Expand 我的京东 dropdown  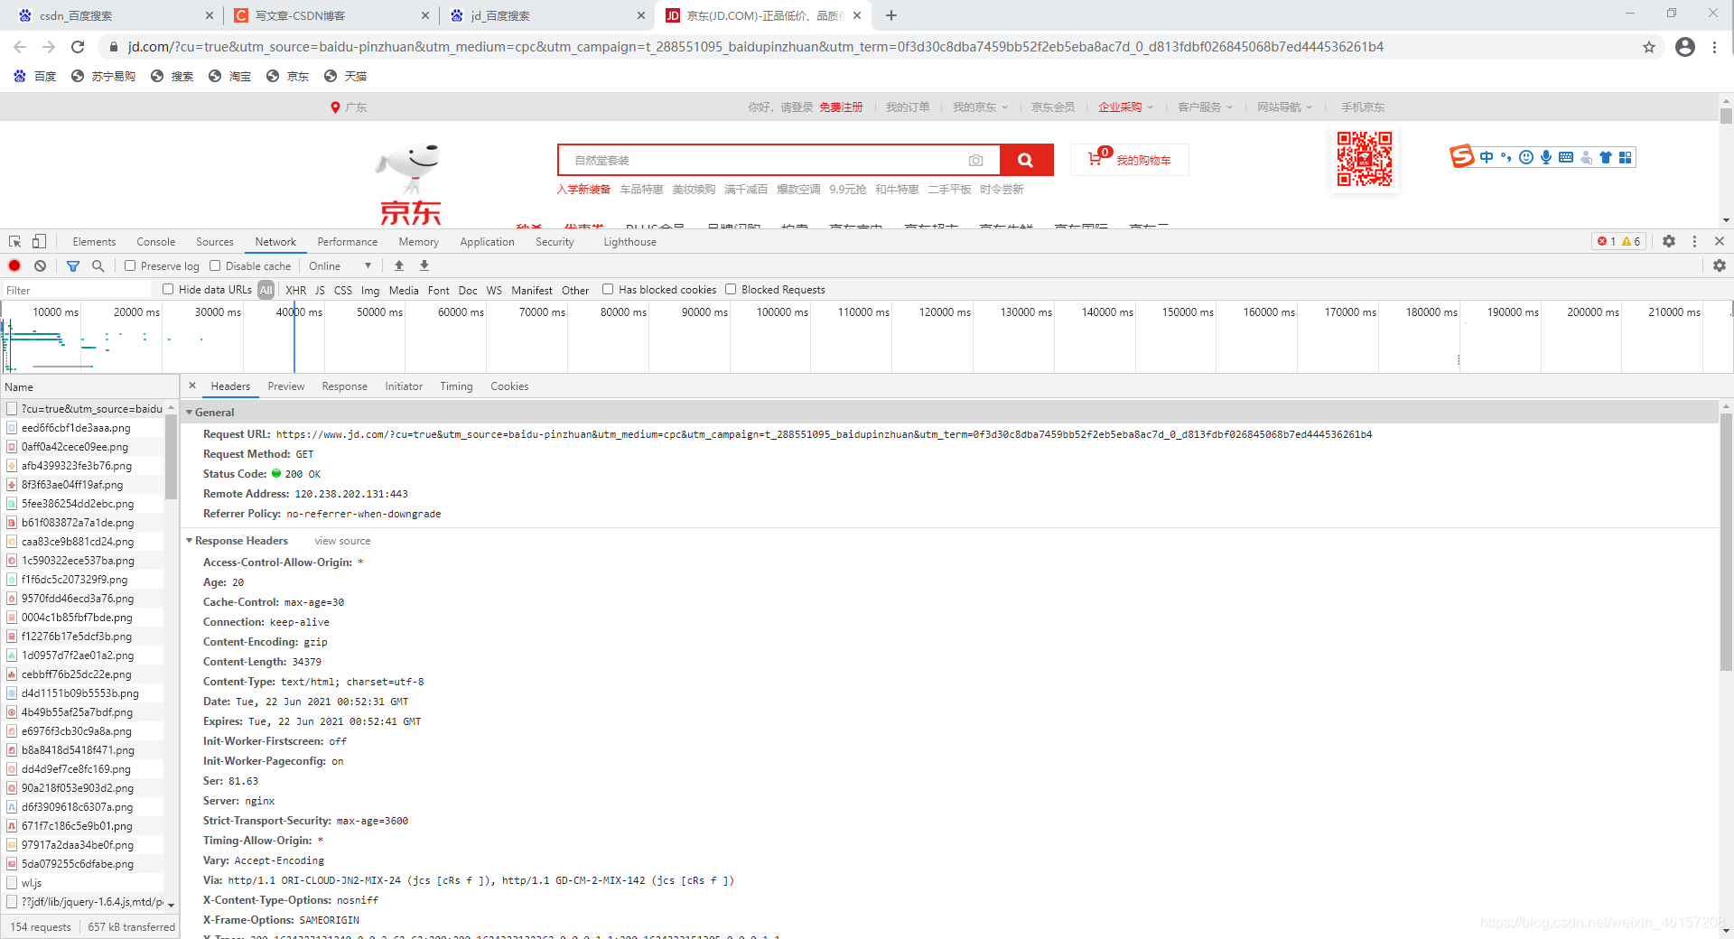tap(980, 107)
